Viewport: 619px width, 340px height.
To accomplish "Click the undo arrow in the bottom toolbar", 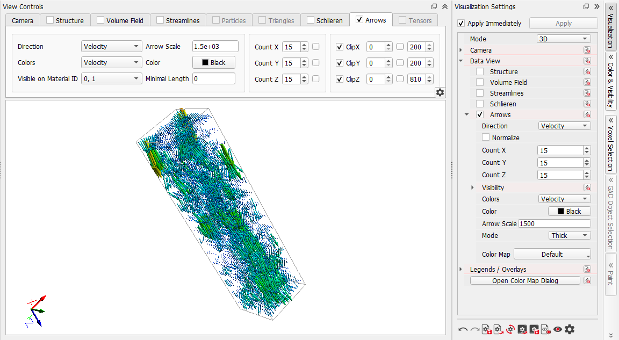I will point(463,329).
